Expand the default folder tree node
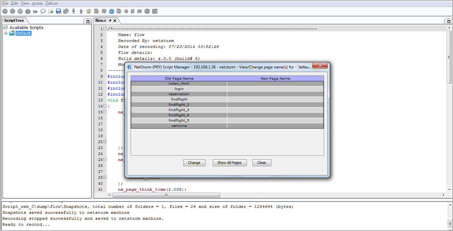Viewport: 453px width, 231px height. (x=6, y=33)
